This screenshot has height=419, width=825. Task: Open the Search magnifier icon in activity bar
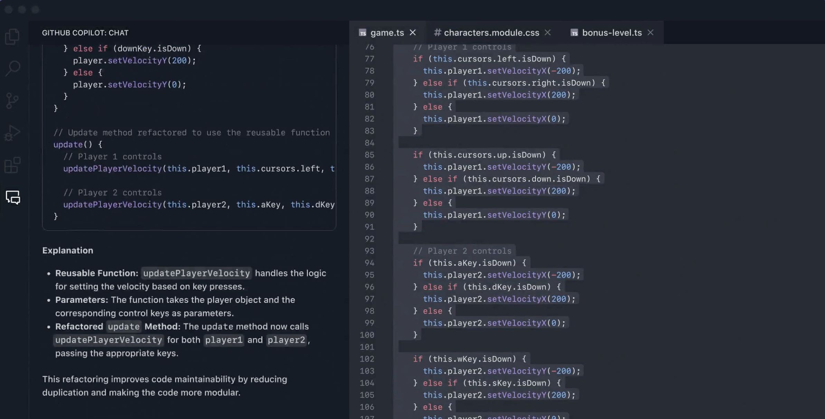[13, 68]
